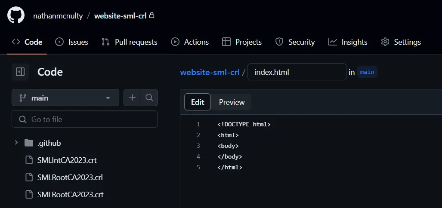Click the index.html filename field

coord(297,72)
